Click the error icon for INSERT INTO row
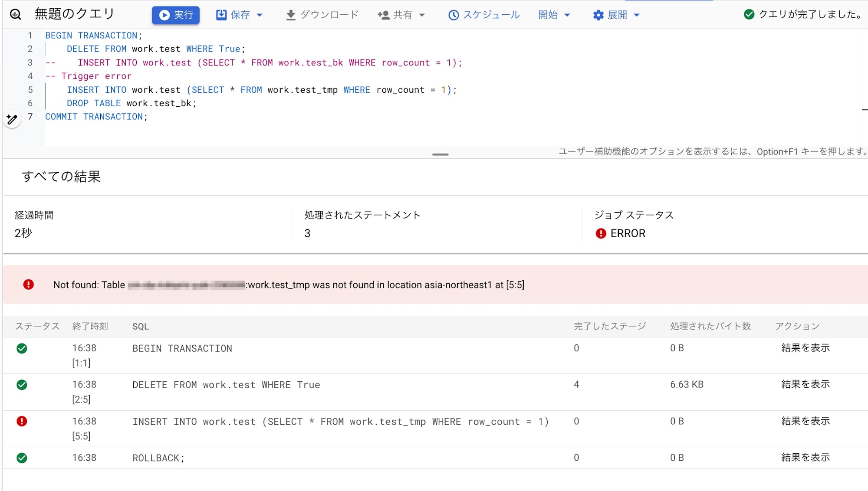Image resolution: width=868 pixels, height=491 pixels. pos(22,421)
